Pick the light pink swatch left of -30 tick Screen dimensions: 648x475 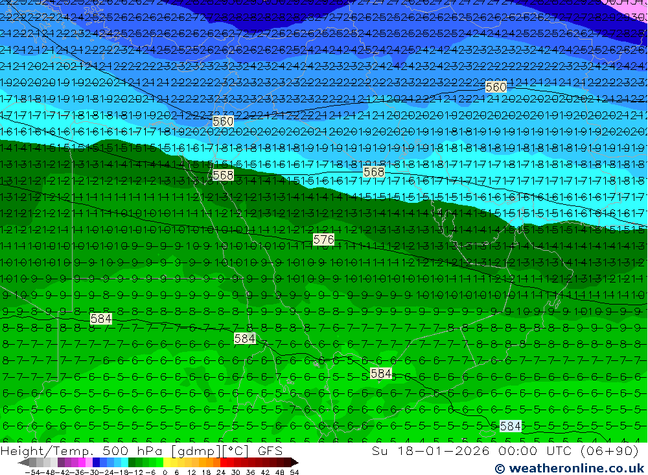[89, 462]
